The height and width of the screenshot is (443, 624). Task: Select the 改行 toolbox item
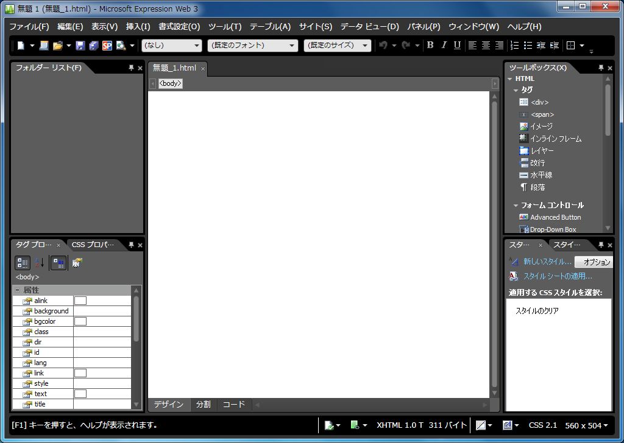tap(532, 163)
